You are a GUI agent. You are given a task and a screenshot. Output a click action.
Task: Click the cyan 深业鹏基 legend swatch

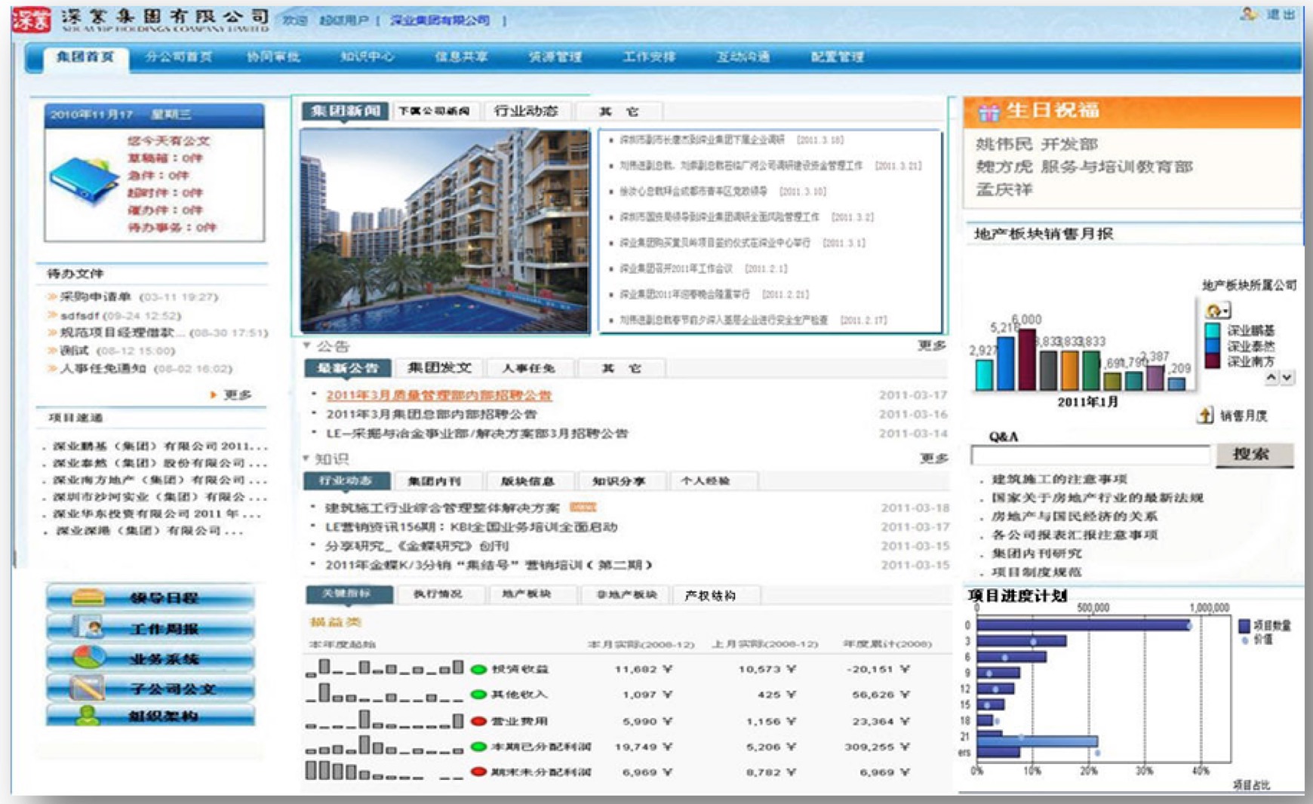tap(1213, 330)
